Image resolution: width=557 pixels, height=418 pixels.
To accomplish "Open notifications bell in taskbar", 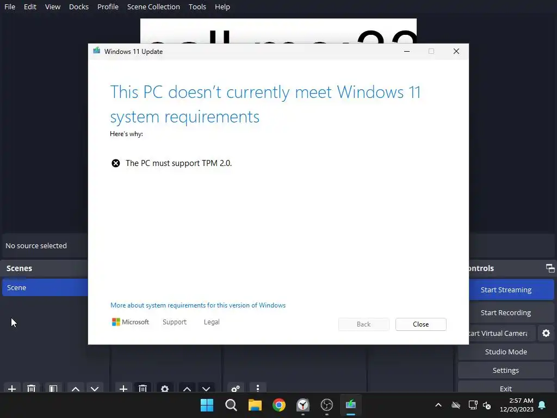I will click(x=542, y=405).
